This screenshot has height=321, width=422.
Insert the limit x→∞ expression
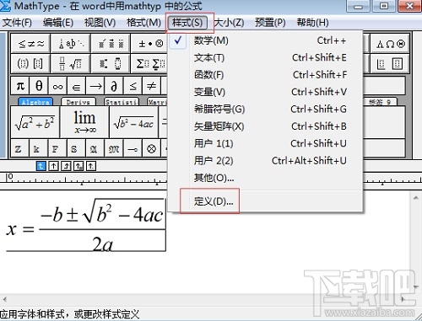pyautogui.click(x=84, y=122)
